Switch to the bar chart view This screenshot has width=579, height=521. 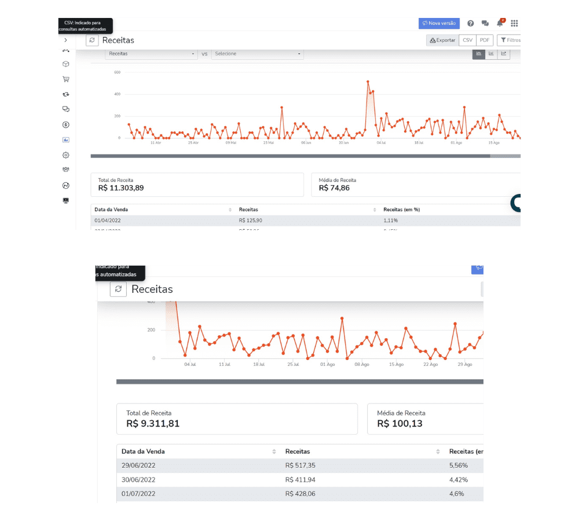pos(491,54)
